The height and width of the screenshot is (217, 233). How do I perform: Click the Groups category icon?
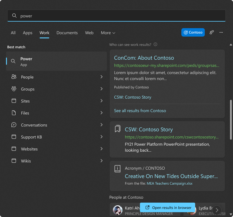[x=14, y=89]
